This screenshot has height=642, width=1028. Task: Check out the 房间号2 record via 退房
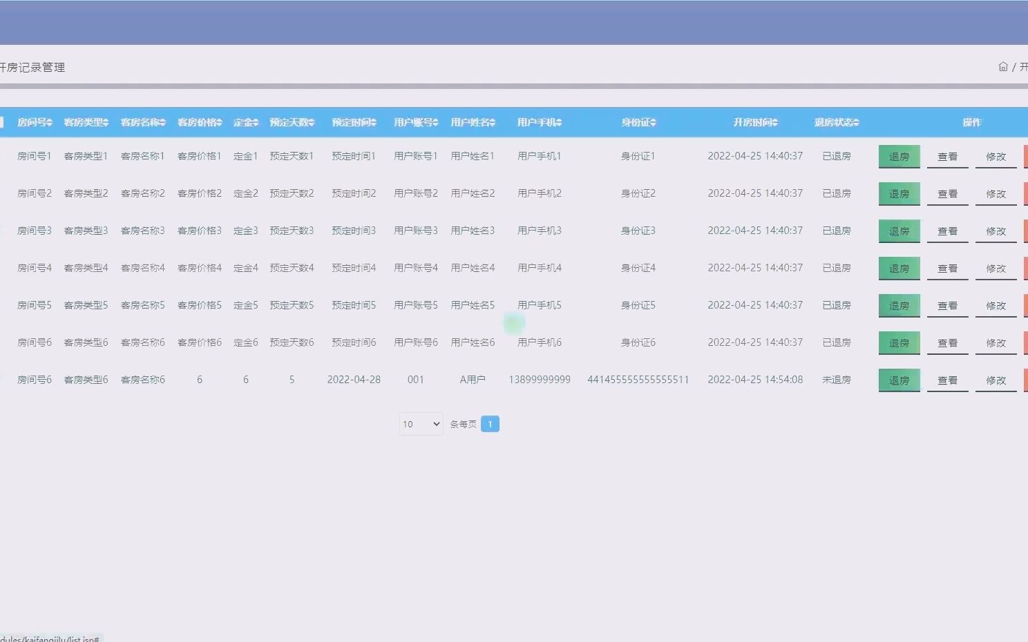coord(899,194)
